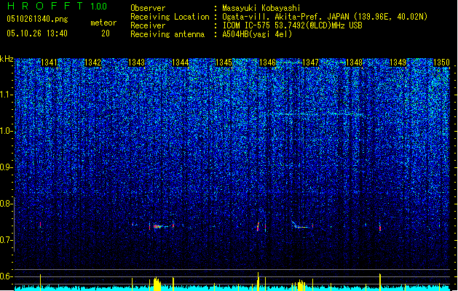This screenshot has height=291, width=458.
Task: Click the 1350 time marker
Action: tap(441, 63)
